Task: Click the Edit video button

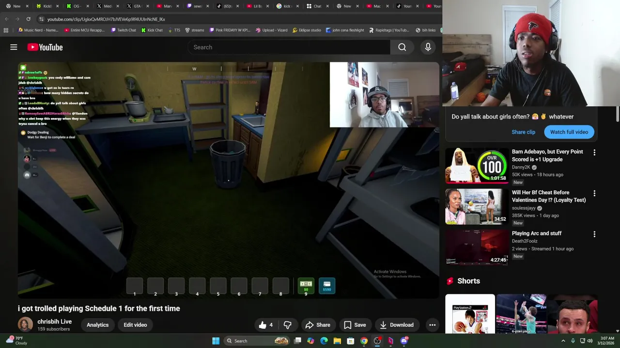Action: [135, 325]
